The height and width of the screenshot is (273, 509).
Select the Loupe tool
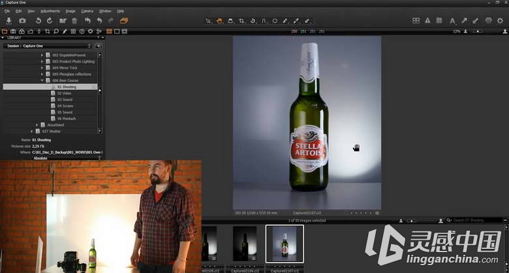230,21
